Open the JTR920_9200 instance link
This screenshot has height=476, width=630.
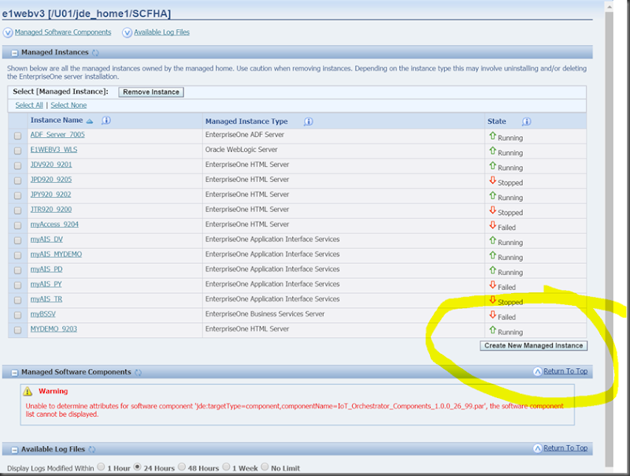click(51, 210)
